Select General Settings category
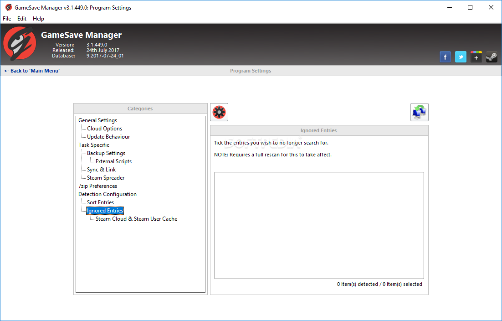This screenshot has height=321, width=502. 97,120
